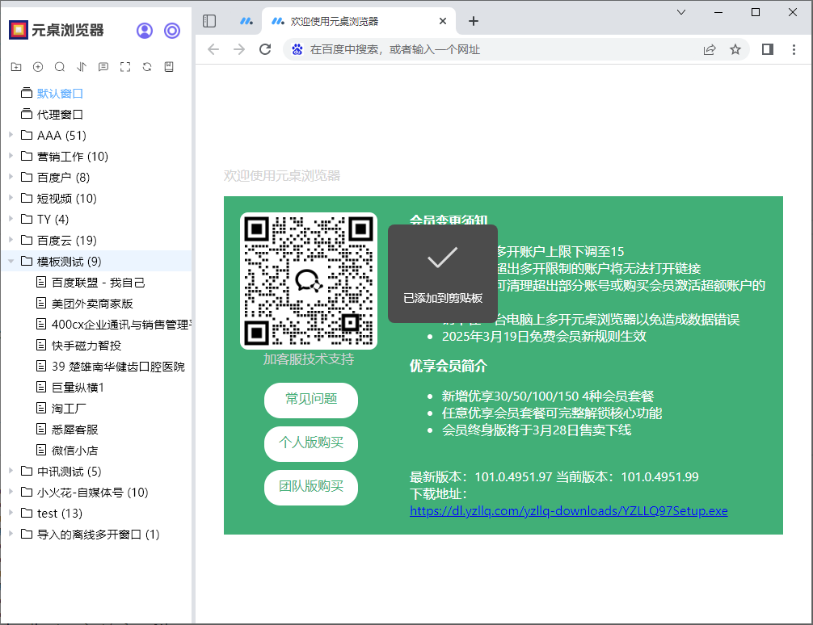Viewport: 813px width, 625px height.
Task: Open the user account avatar icon
Action: (145, 31)
